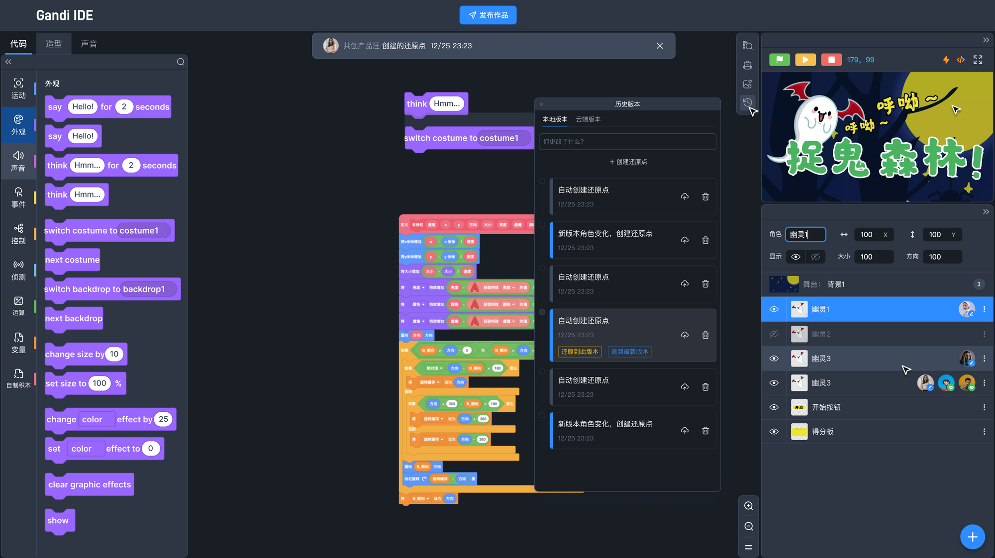The image size is (995, 558).
Task: Enter fullscreen stage mode
Action: coord(978,60)
